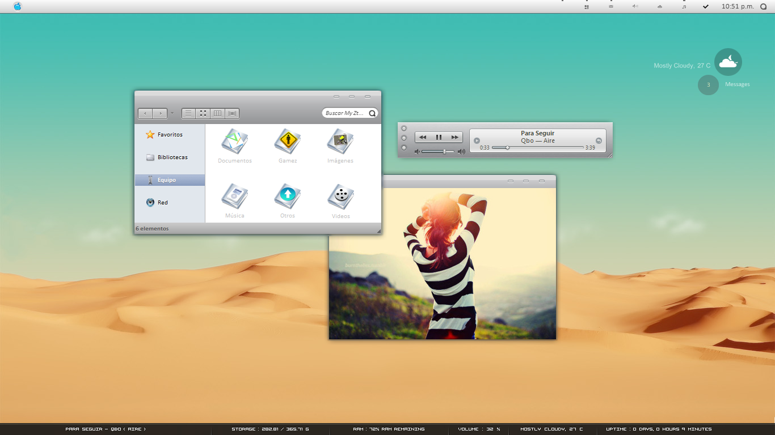Click the Qbo — Aire artist text
This screenshot has width=775, height=435.
(x=538, y=140)
